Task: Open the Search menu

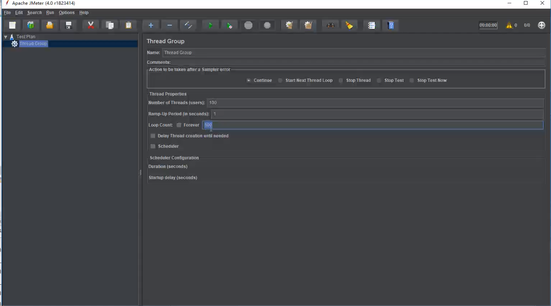Action: tap(34, 13)
